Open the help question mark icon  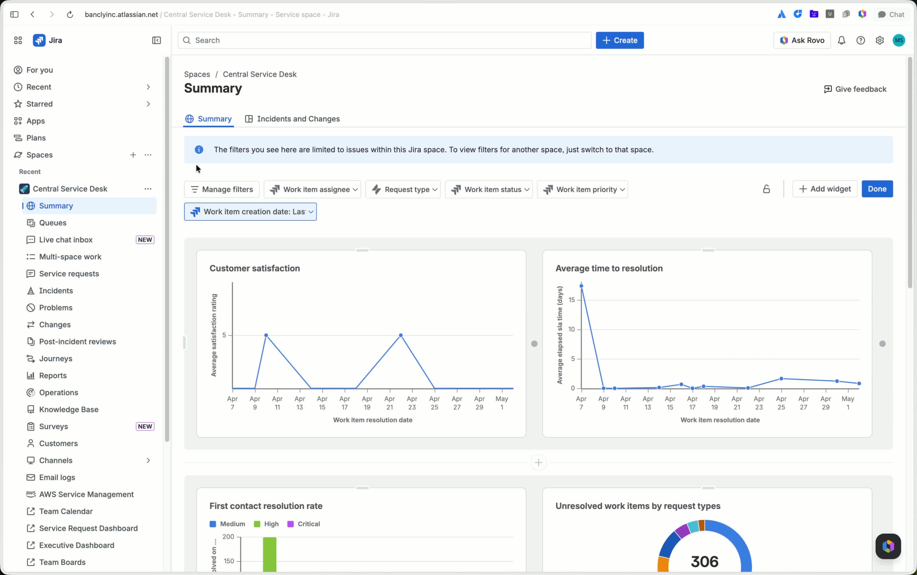point(860,40)
